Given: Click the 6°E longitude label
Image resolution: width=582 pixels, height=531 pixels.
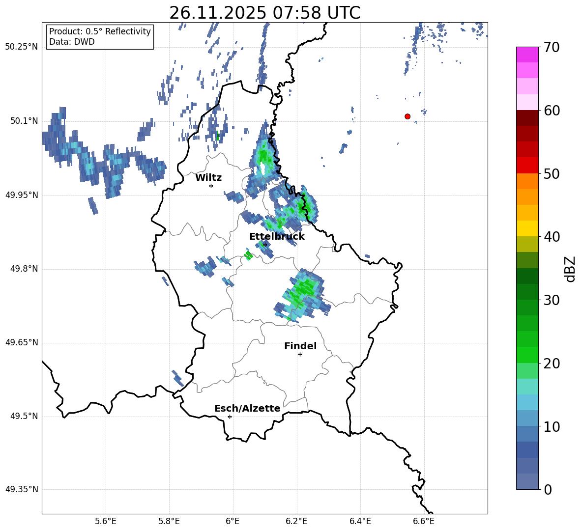Looking at the screenshot, I should point(233,521).
